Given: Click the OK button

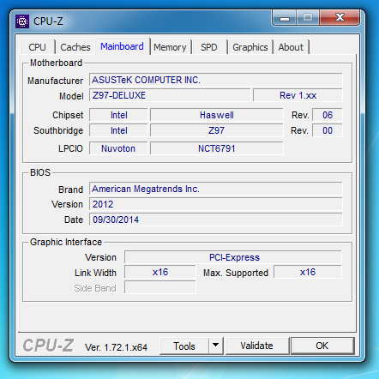Looking at the screenshot, I should [x=322, y=346].
